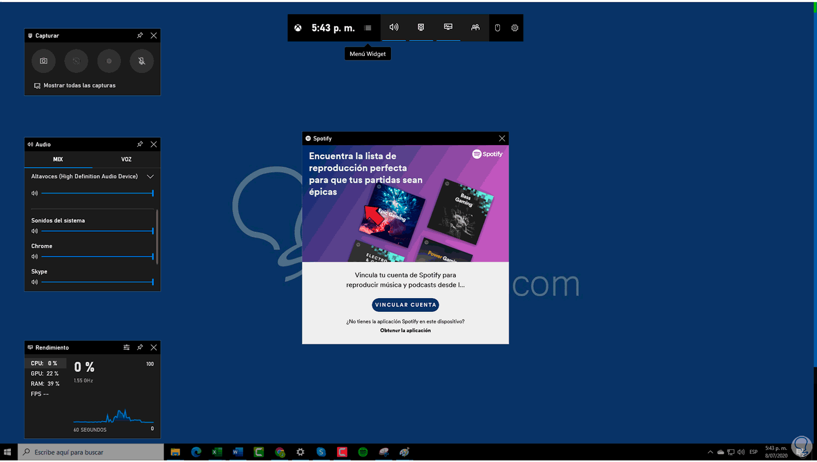This screenshot has width=817, height=462.
Task: Adjust the Altavoces master volume slider
Action: pos(97,193)
